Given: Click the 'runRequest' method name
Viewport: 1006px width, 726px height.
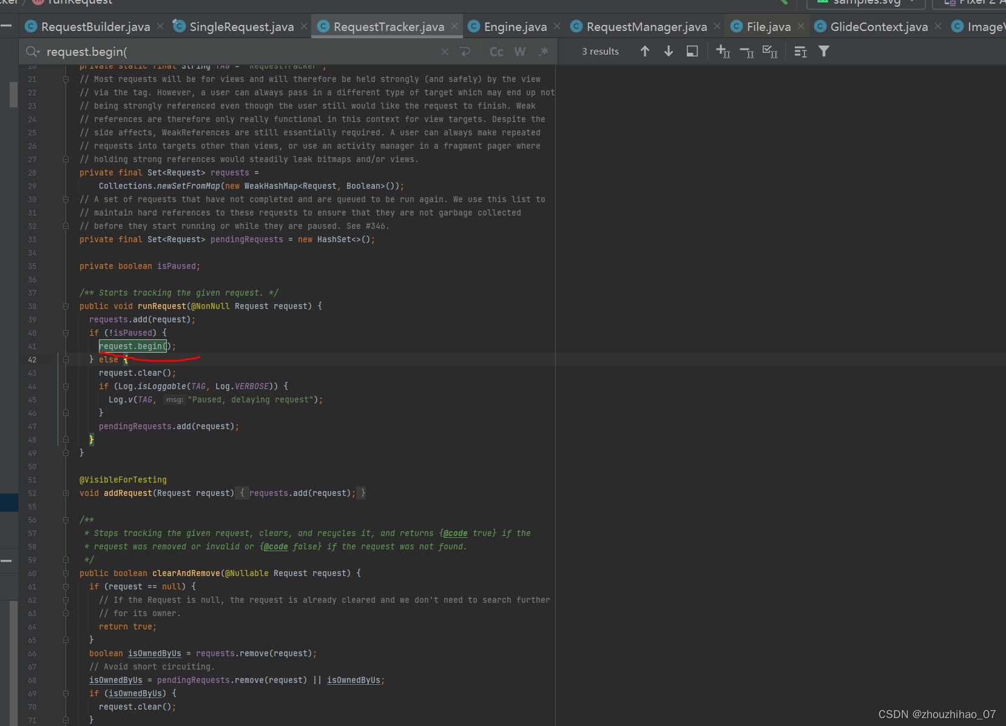Looking at the screenshot, I should 161,307.
